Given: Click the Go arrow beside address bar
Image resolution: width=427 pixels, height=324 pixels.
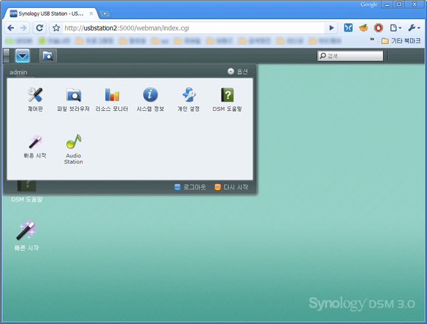Looking at the screenshot, I should click(331, 28).
